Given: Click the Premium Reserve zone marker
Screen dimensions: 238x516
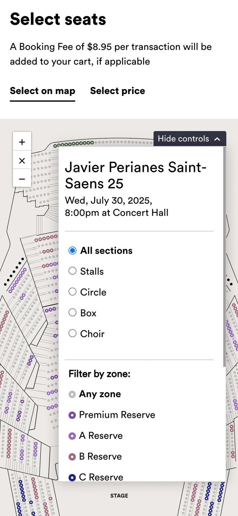Looking at the screenshot, I should (x=72, y=415).
